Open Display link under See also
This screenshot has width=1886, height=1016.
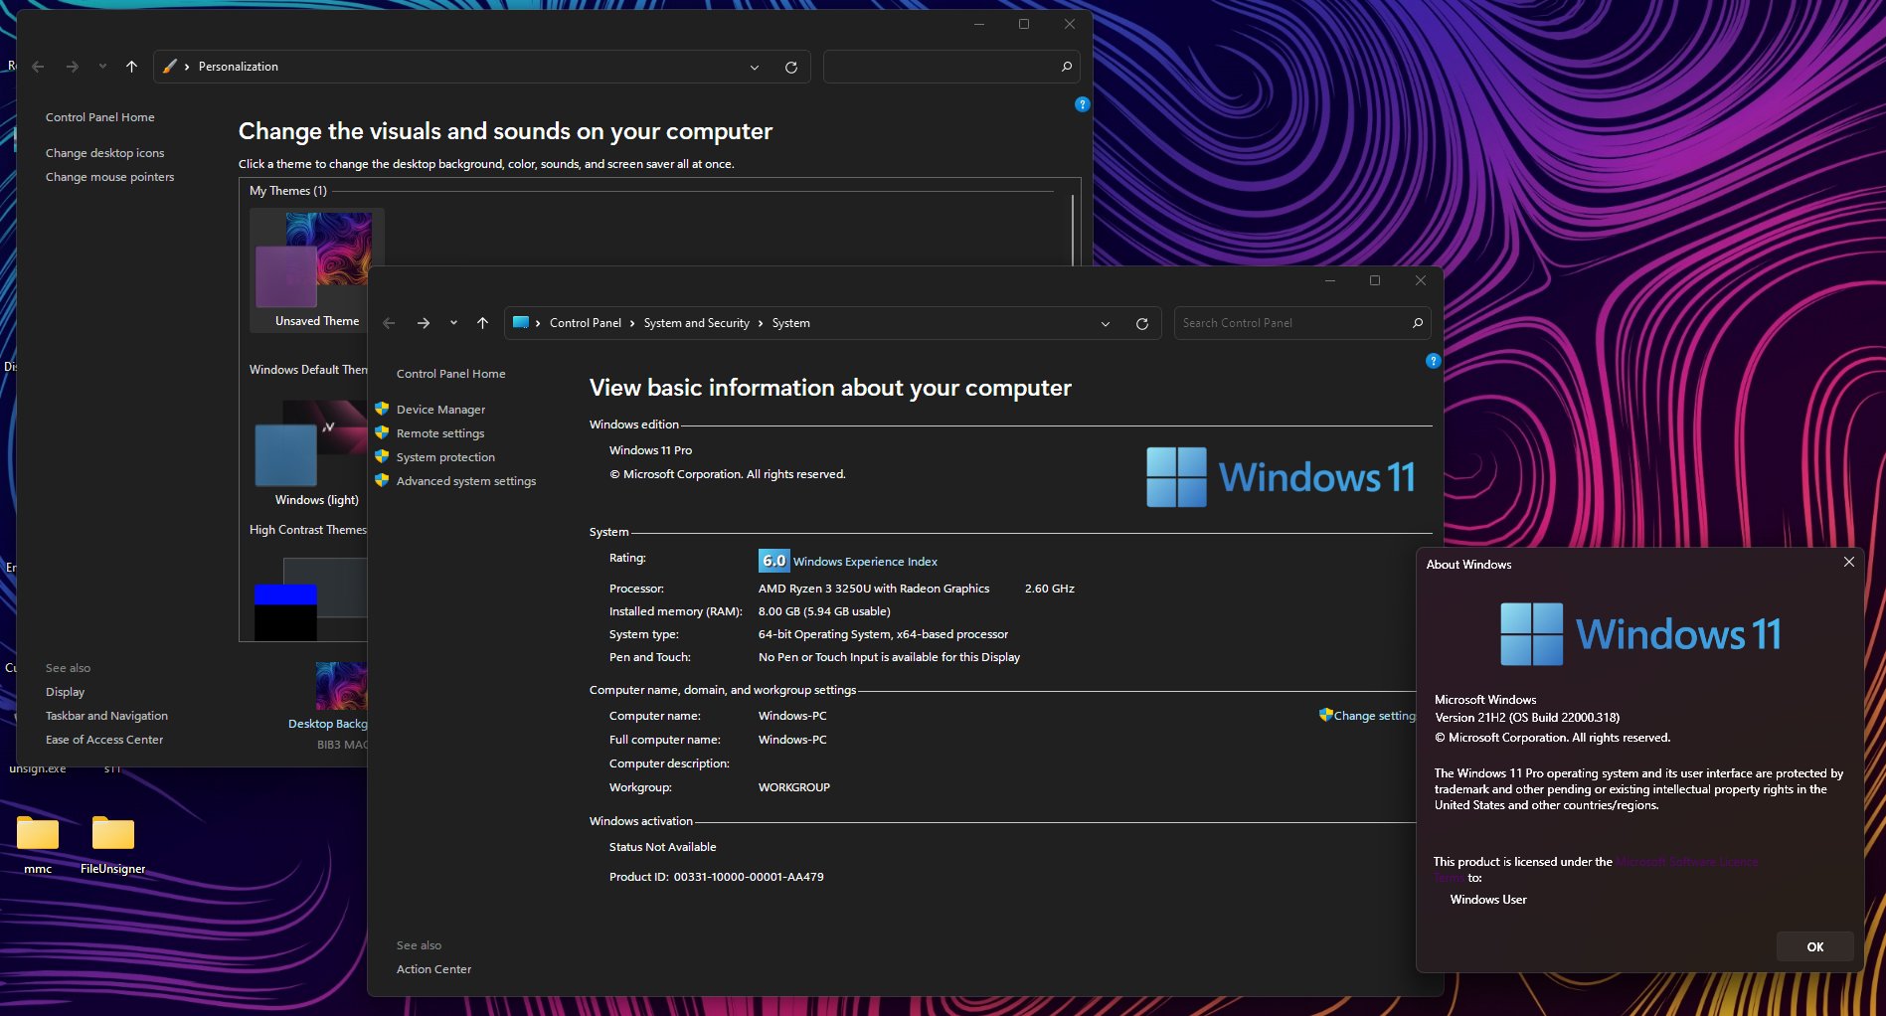tap(65, 692)
